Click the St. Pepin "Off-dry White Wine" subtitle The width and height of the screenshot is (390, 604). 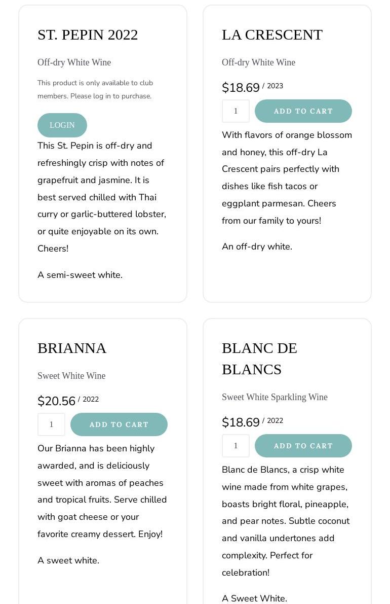pyautogui.click(x=74, y=62)
